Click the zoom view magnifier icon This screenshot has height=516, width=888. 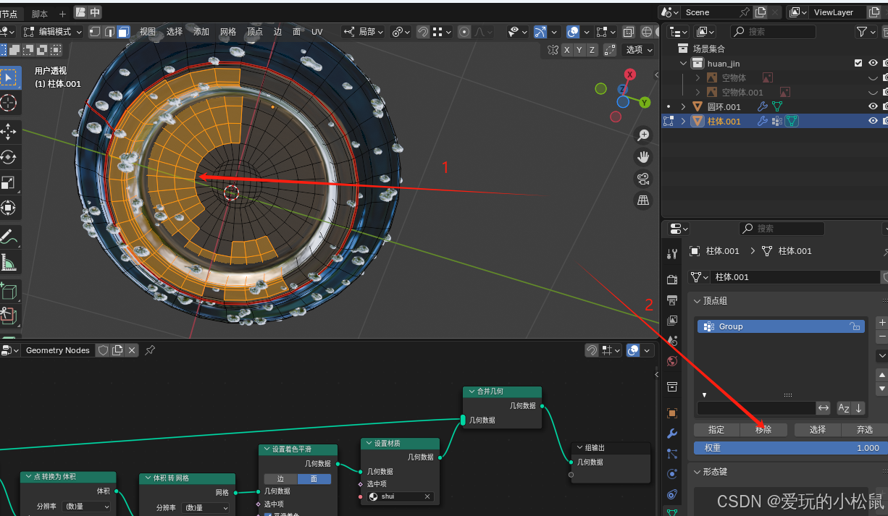[643, 135]
